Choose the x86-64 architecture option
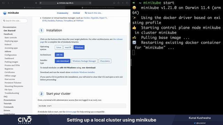 [x=59, y=55]
